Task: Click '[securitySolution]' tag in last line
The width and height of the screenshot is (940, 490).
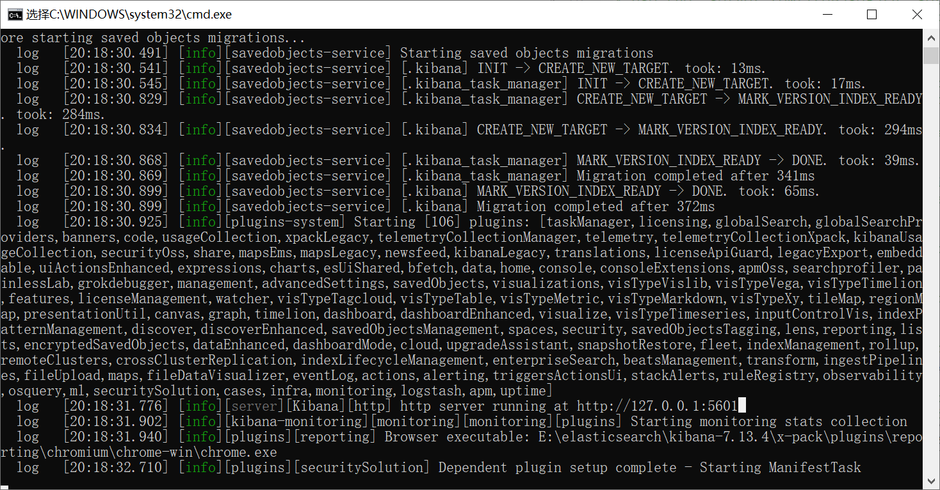Action: [362, 467]
